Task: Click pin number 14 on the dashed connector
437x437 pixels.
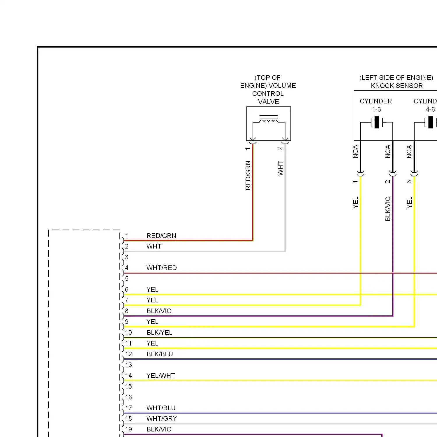Action: coord(128,376)
